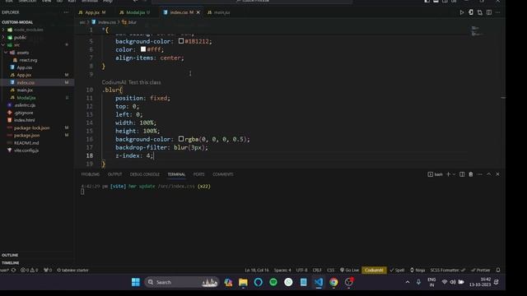Viewport: 527px width, 296px height.
Task: Open .gitignore in the explorer
Action: [x=24, y=113]
